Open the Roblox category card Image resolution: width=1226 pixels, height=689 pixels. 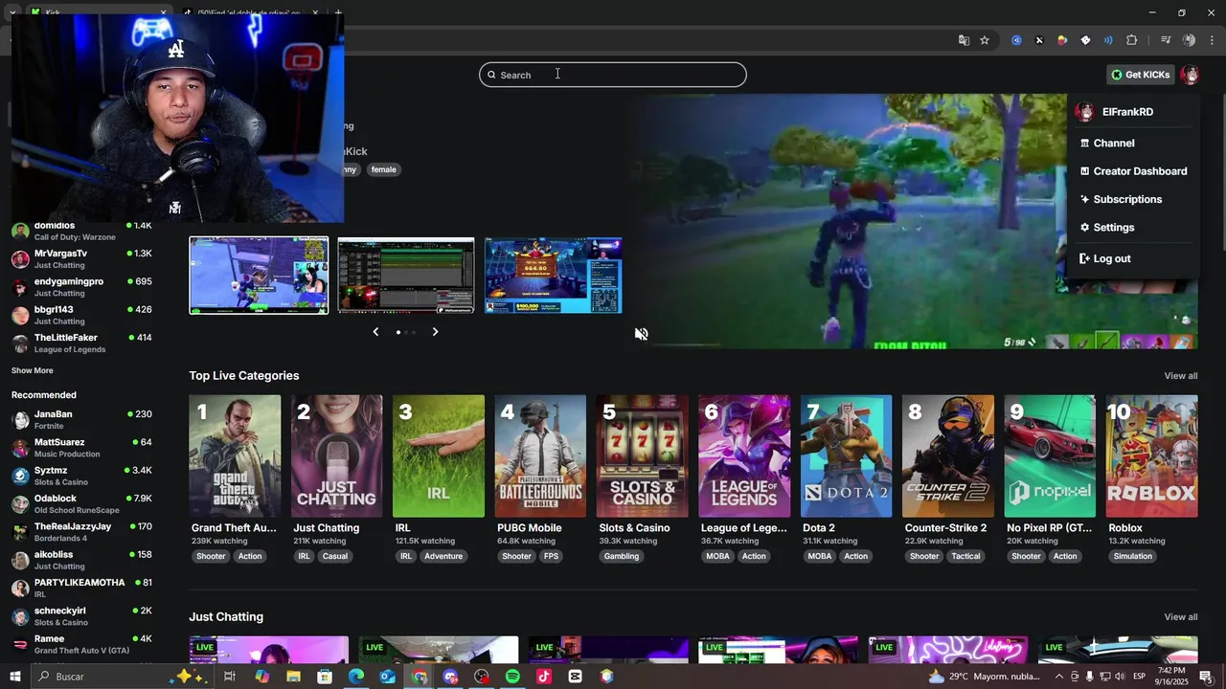(x=1151, y=456)
